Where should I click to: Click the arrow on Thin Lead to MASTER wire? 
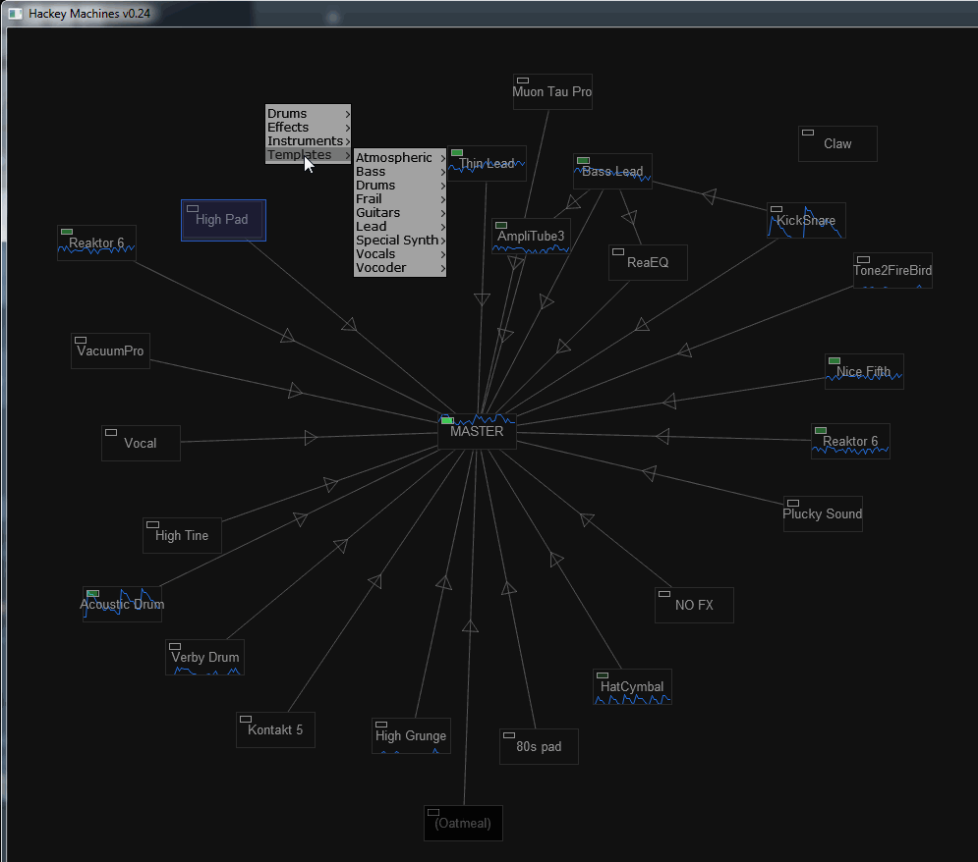[x=482, y=299]
